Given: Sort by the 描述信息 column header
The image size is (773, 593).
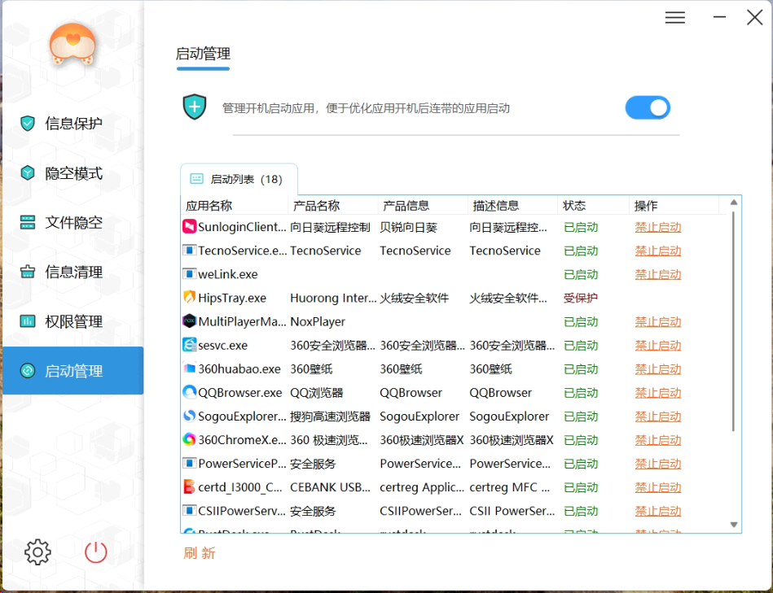Looking at the screenshot, I should click(512, 205).
